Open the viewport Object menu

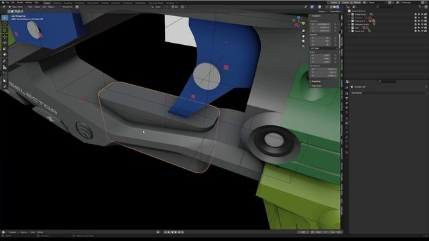tap(51, 7)
